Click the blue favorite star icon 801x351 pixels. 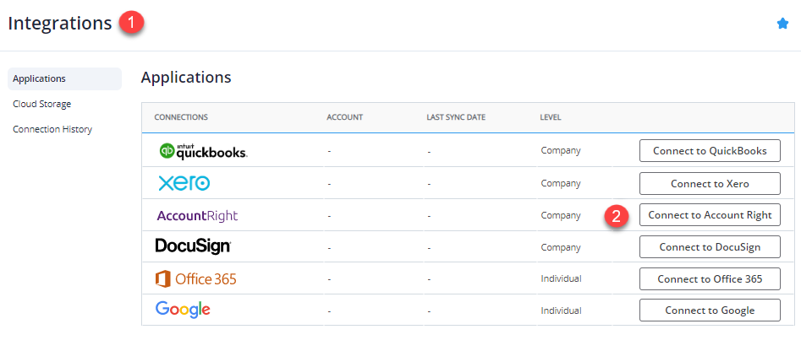[x=782, y=24]
